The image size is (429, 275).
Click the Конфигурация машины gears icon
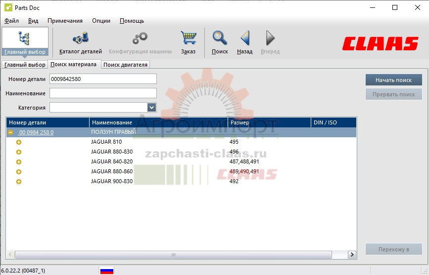pos(140,38)
